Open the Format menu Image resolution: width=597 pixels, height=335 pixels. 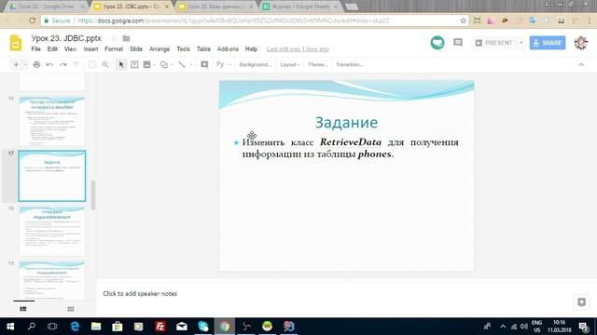(114, 49)
